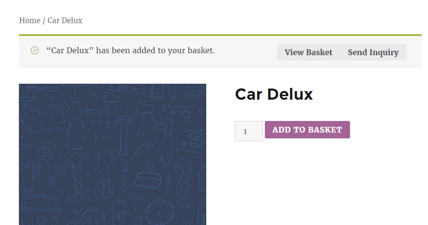Focus the quantity input field
This screenshot has height=225, width=428.
coord(249,131)
